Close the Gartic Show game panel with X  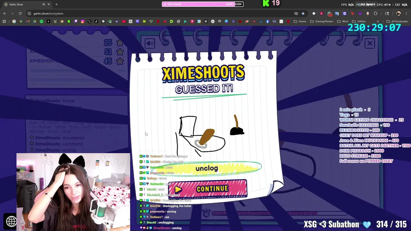pyautogui.click(x=370, y=43)
